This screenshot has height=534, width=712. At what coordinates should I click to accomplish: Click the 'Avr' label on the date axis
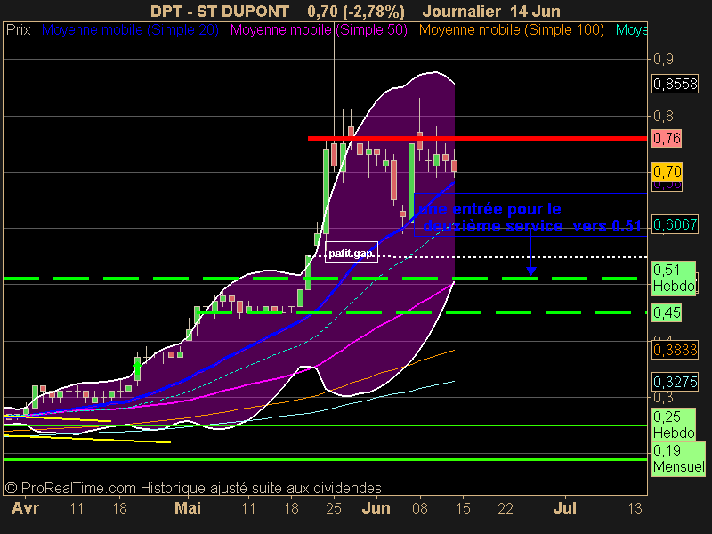tap(25, 507)
